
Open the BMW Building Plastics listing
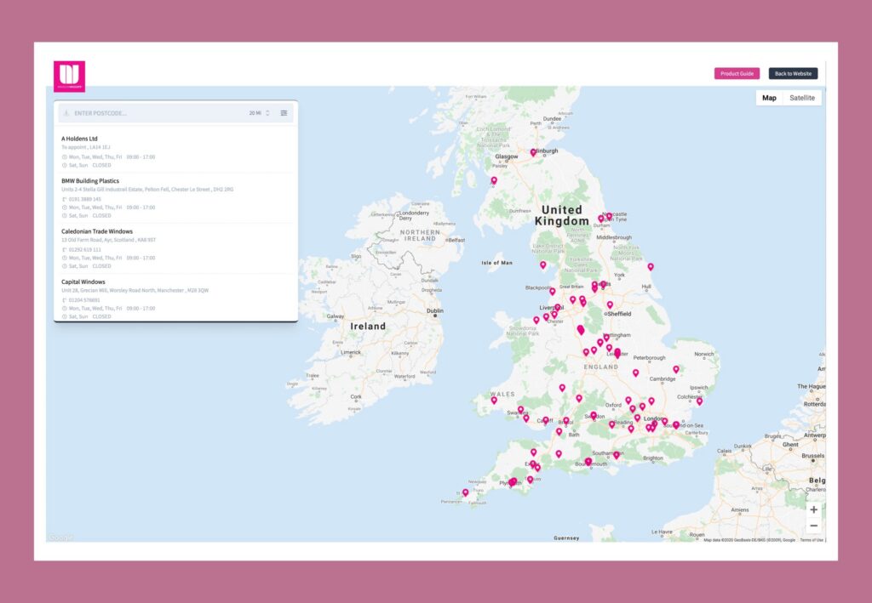[90, 181]
